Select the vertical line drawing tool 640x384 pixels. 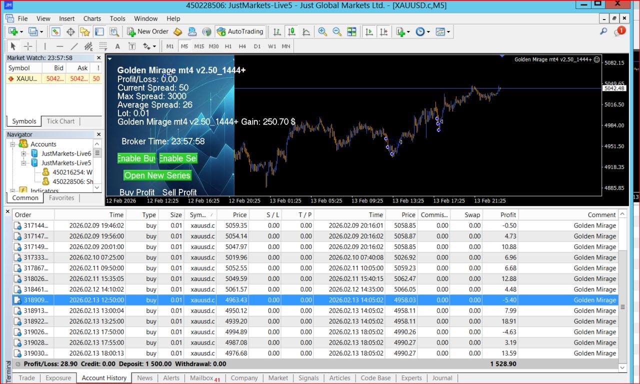[45, 46]
